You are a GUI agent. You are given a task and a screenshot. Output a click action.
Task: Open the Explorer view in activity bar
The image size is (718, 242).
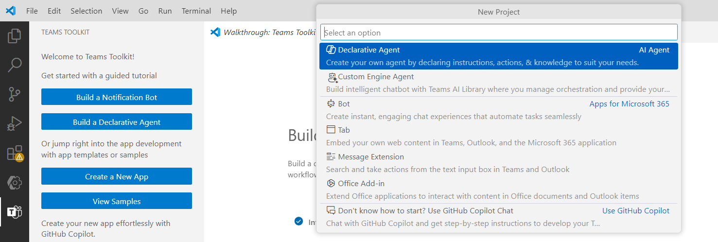(x=15, y=36)
